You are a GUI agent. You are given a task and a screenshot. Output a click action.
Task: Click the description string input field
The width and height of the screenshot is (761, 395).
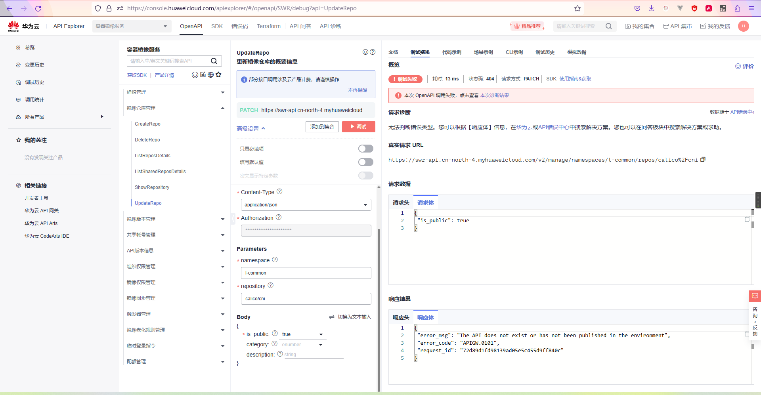(314, 355)
